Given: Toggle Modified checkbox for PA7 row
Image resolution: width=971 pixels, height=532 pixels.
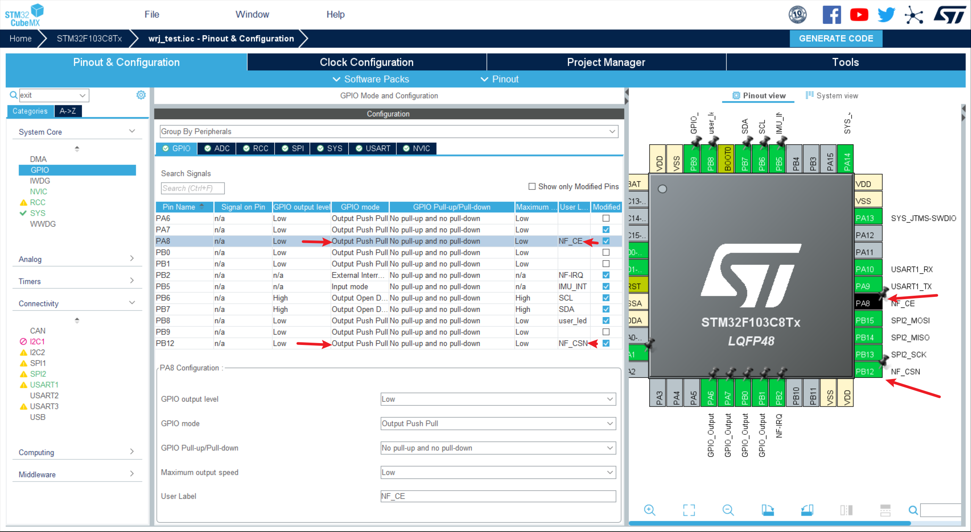Looking at the screenshot, I should (606, 229).
